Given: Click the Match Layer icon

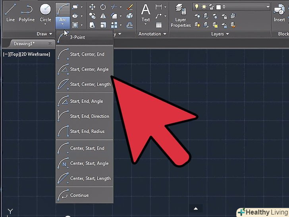Looking at the screenshot, I should coord(233,25).
